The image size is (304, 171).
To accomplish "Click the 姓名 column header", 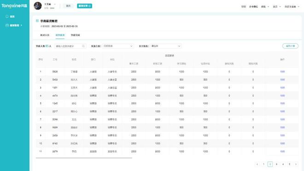I will (x=74, y=59).
